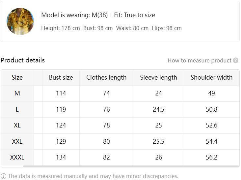Select the XXXL size row label
This screenshot has width=241, height=180.
pos(17,158)
